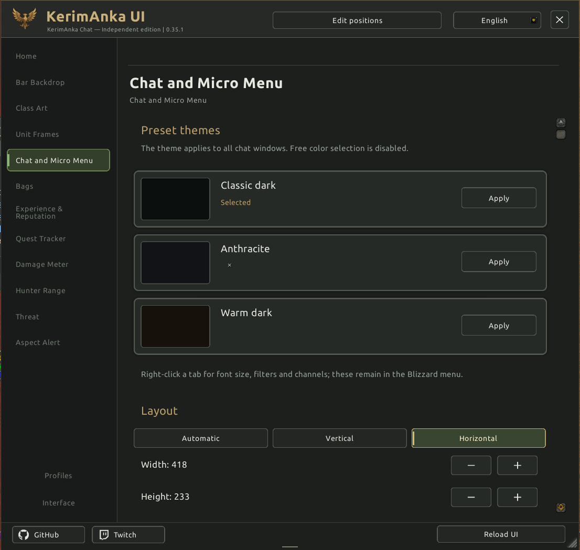
Task: Select the Automatic layout option
Action: click(x=200, y=438)
